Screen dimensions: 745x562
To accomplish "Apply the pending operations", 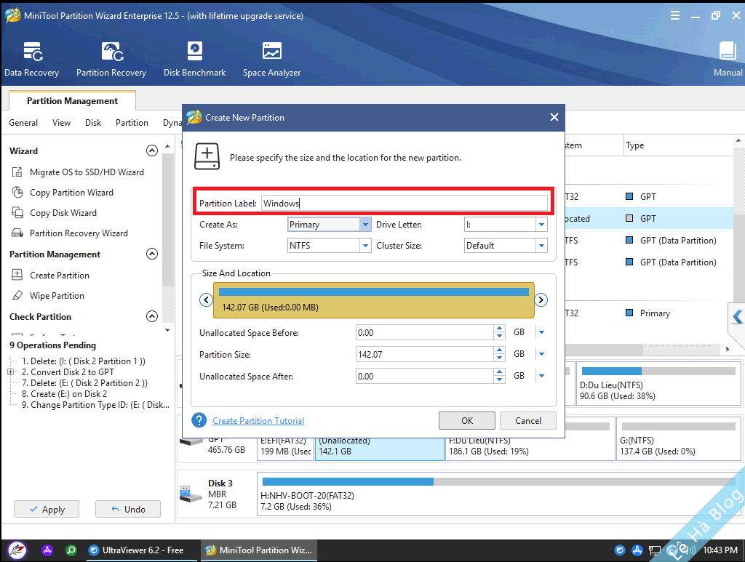I will click(47, 510).
